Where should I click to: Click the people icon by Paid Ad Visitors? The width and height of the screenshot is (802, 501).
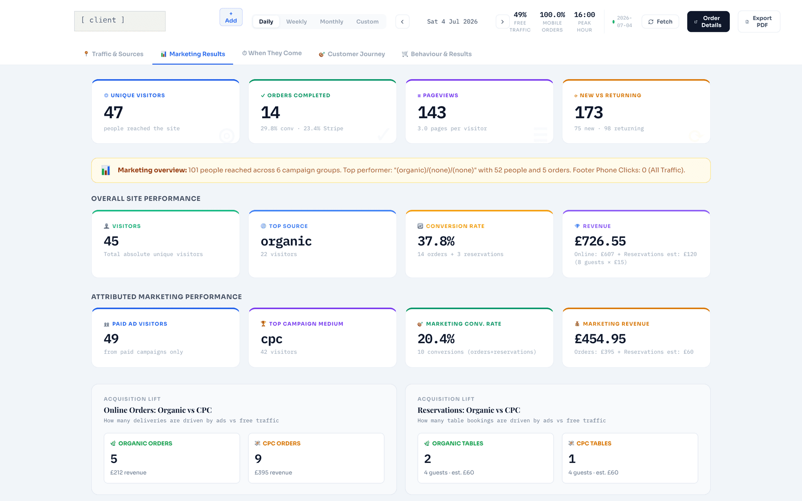coord(106,324)
